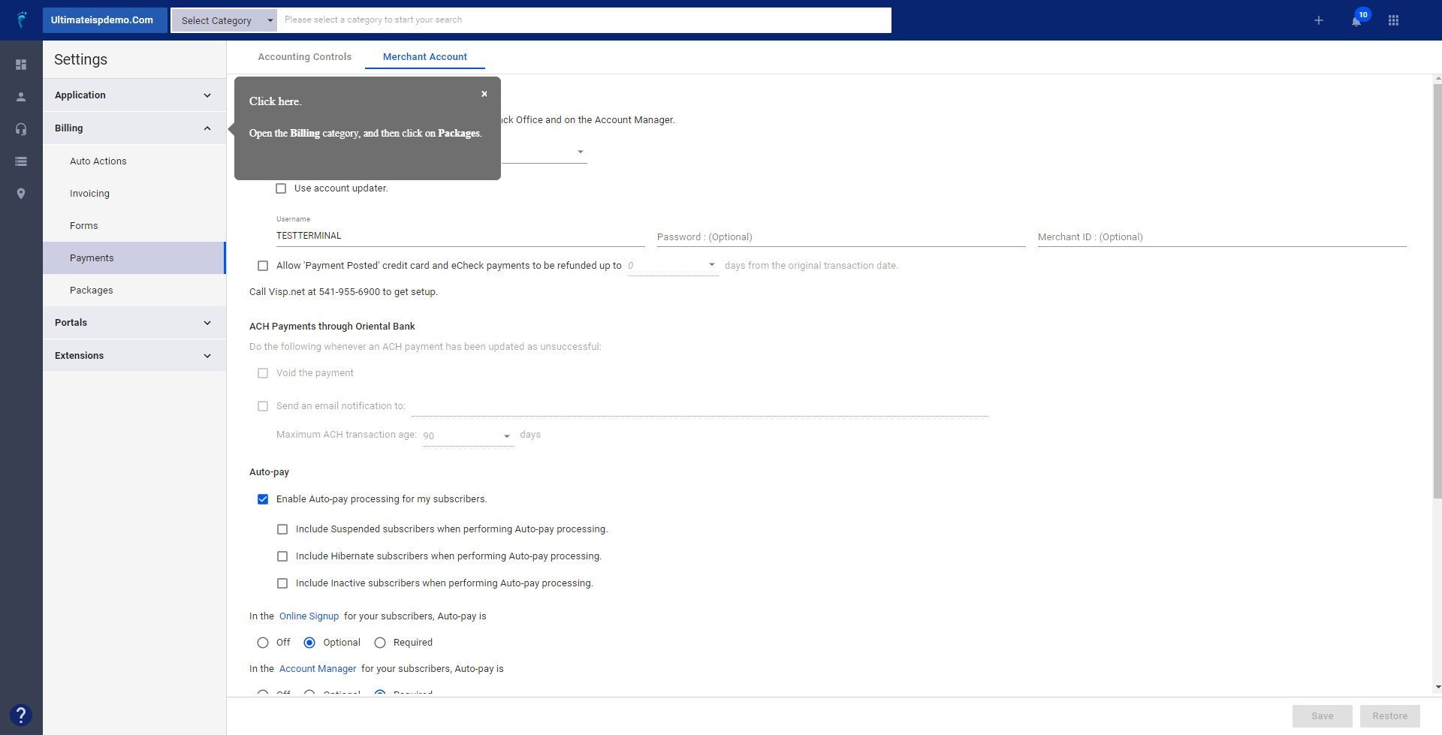Switch to Accounting Controls tab
This screenshot has height=735, width=1442.
click(304, 57)
